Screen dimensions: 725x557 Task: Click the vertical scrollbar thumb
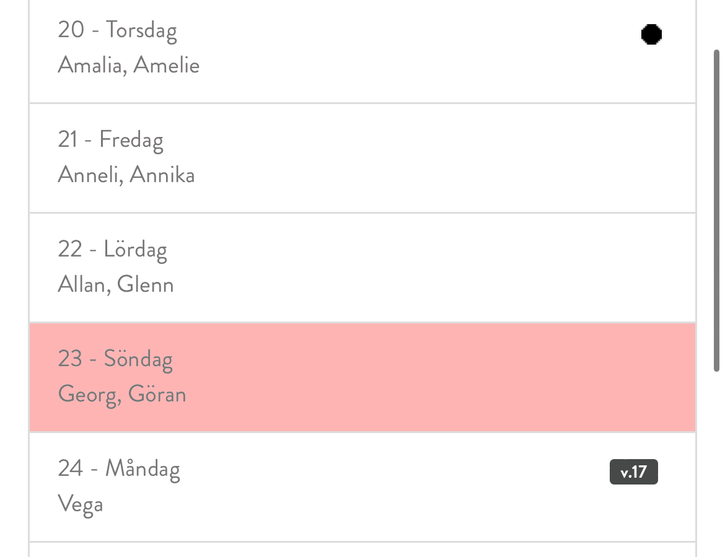coord(717,211)
